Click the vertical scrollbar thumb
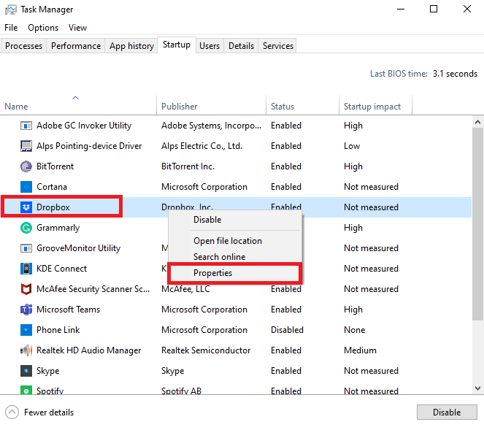Screen dimensions: 484x430 coord(478,224)
